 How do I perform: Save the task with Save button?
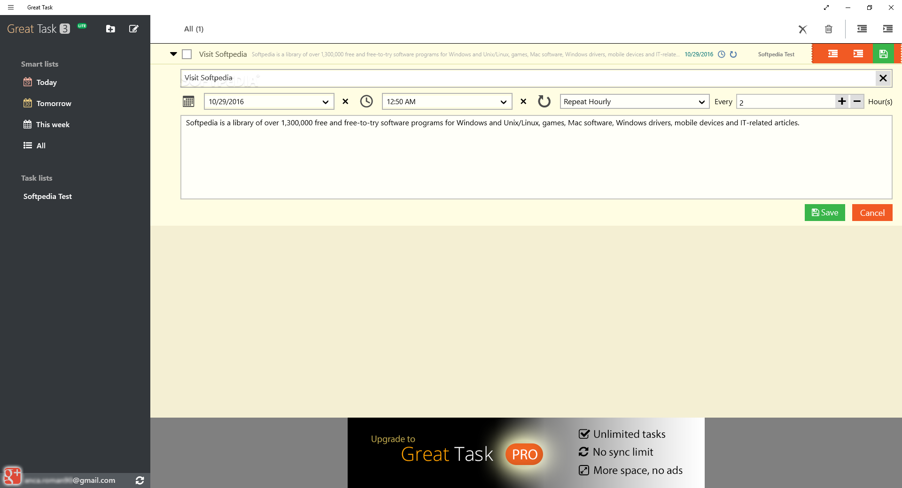(x=825, y=213)
